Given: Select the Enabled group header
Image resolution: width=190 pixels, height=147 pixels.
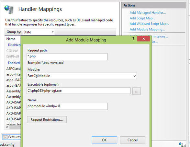Looking at the screenshot, I should (x=14, y=63).
